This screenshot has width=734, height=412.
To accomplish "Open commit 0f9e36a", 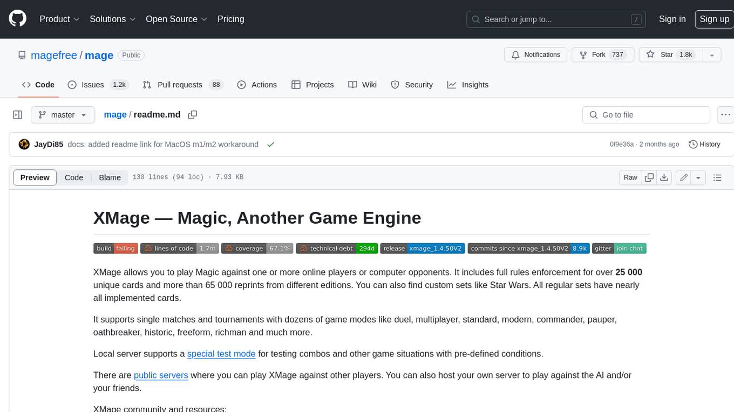I will click(x=621, y=145).
